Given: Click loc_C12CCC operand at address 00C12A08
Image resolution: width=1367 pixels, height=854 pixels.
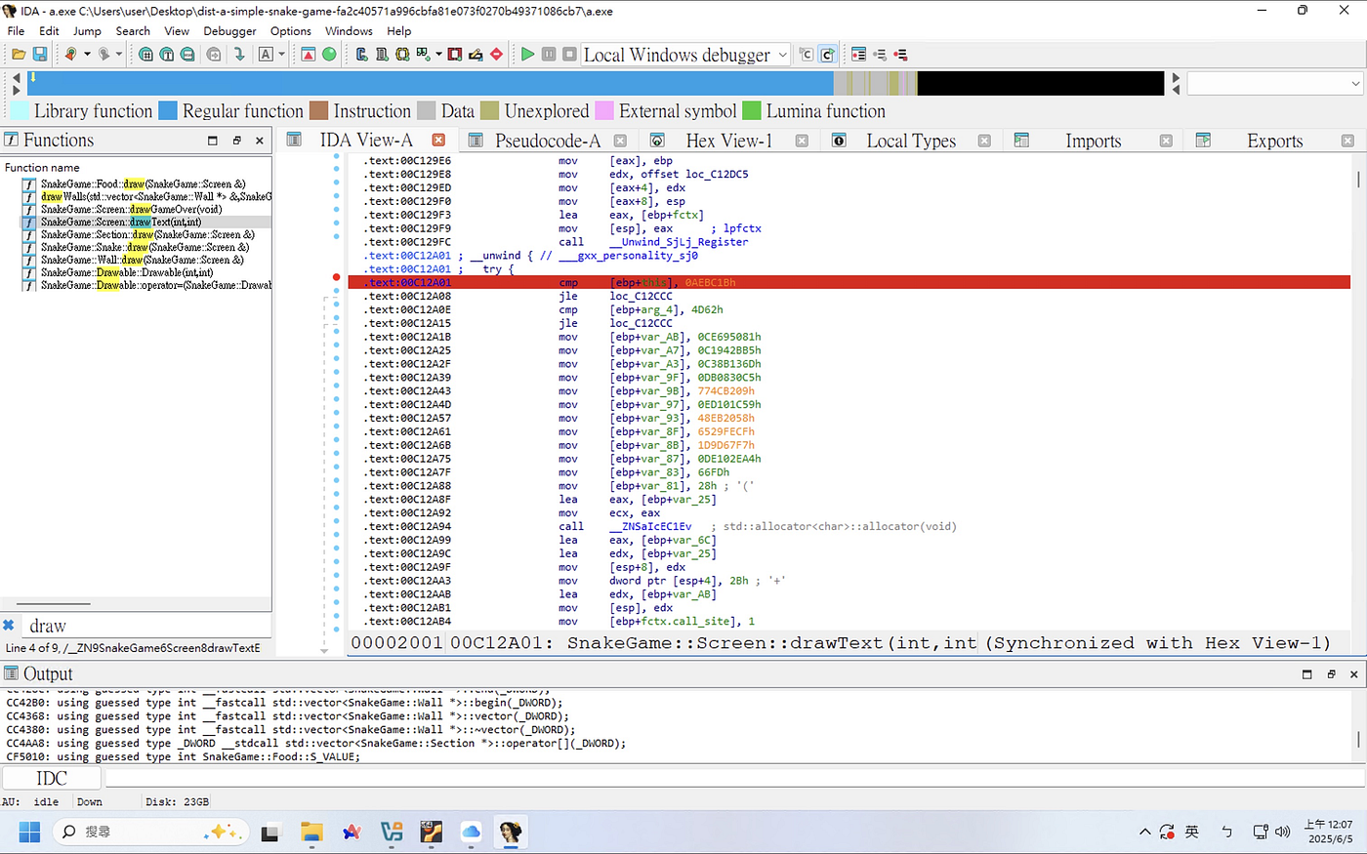Looking at the screenshot, I should pyautogui.click(x=641, y=296).
